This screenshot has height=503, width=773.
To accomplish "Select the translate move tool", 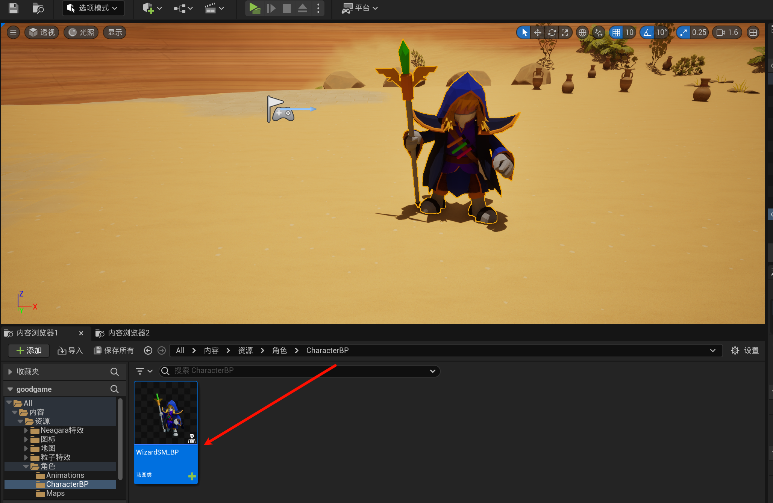I will click(x=538, y=33).
